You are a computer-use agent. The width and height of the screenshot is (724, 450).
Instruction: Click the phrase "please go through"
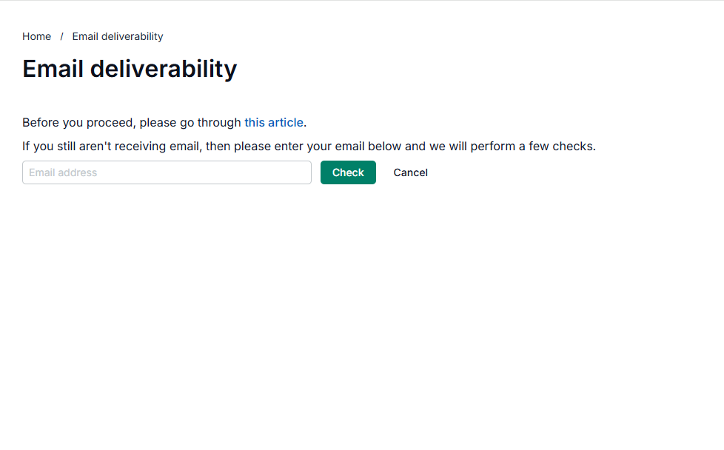(190, 122)
